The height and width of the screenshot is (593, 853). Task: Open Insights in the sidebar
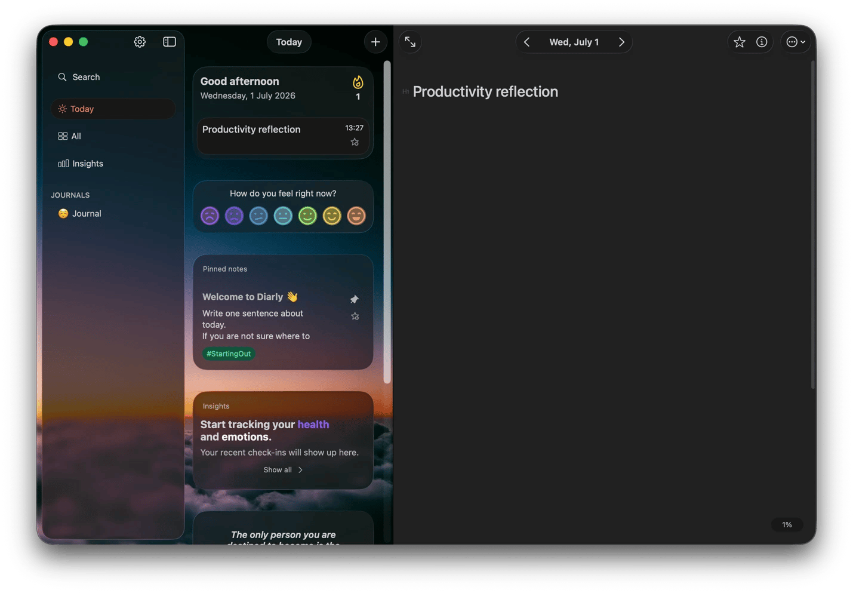pyautogui.click(x=113, y=164)
